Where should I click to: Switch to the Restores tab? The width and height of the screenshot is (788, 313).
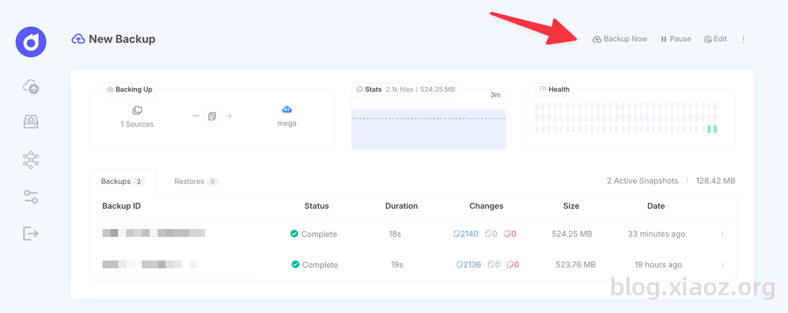196,182
